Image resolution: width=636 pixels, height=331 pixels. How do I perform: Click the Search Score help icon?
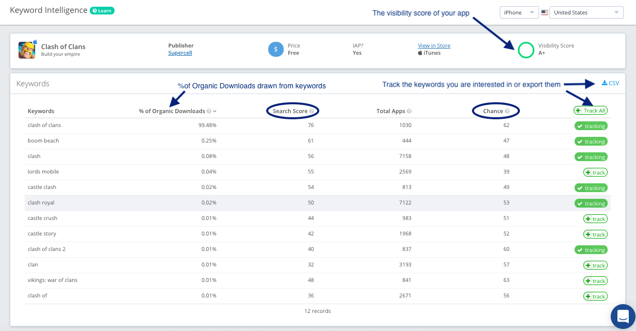312,111
